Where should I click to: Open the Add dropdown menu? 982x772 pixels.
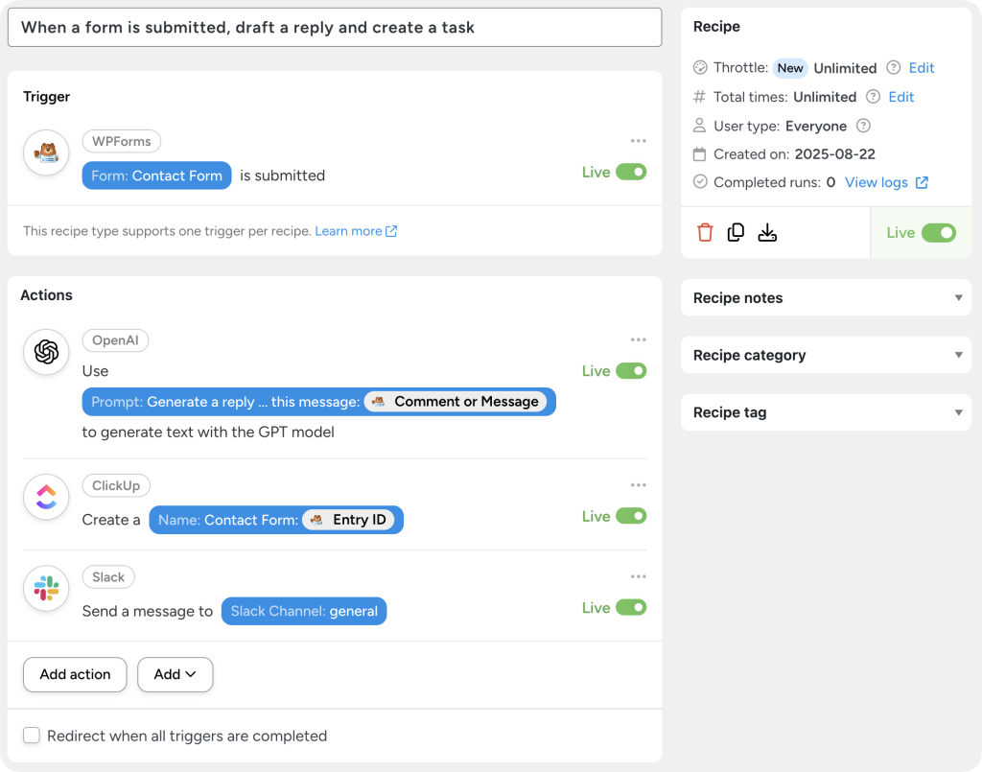coord(175,674)
